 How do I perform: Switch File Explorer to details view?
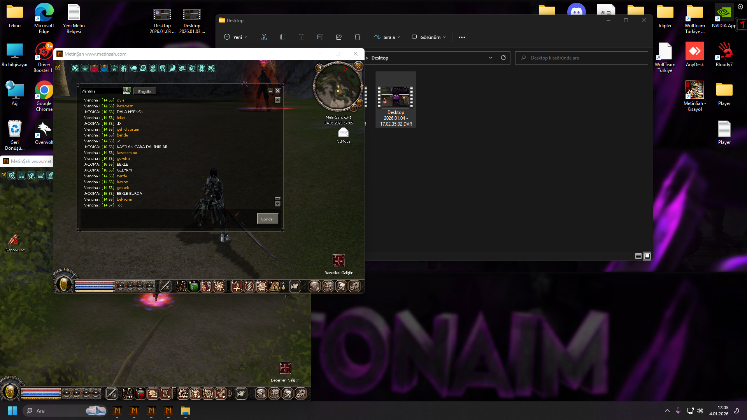[638, 256]
